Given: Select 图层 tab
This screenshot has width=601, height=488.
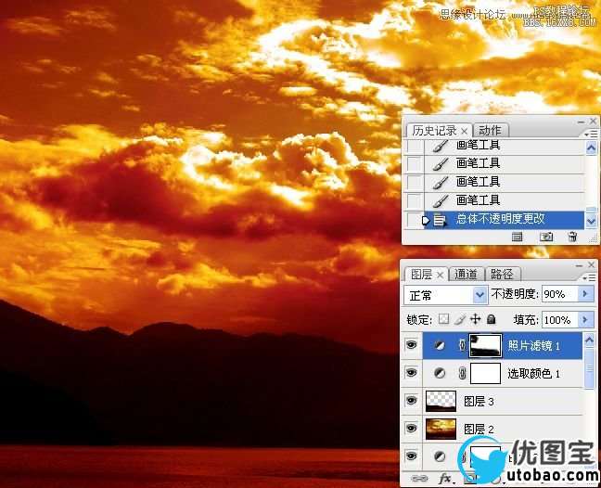Looking at the screenshot, I should pyautogui.click(x=421, y=274).
